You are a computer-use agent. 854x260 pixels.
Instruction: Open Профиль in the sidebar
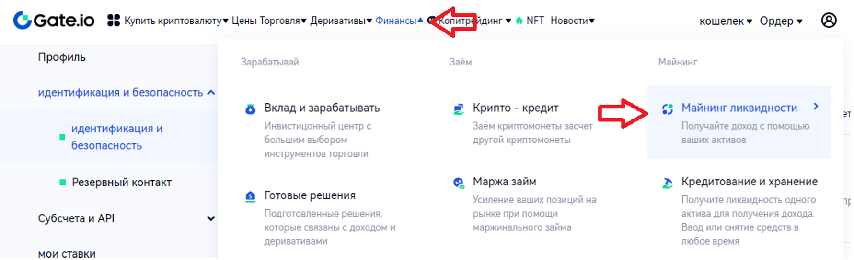(62, 57)
